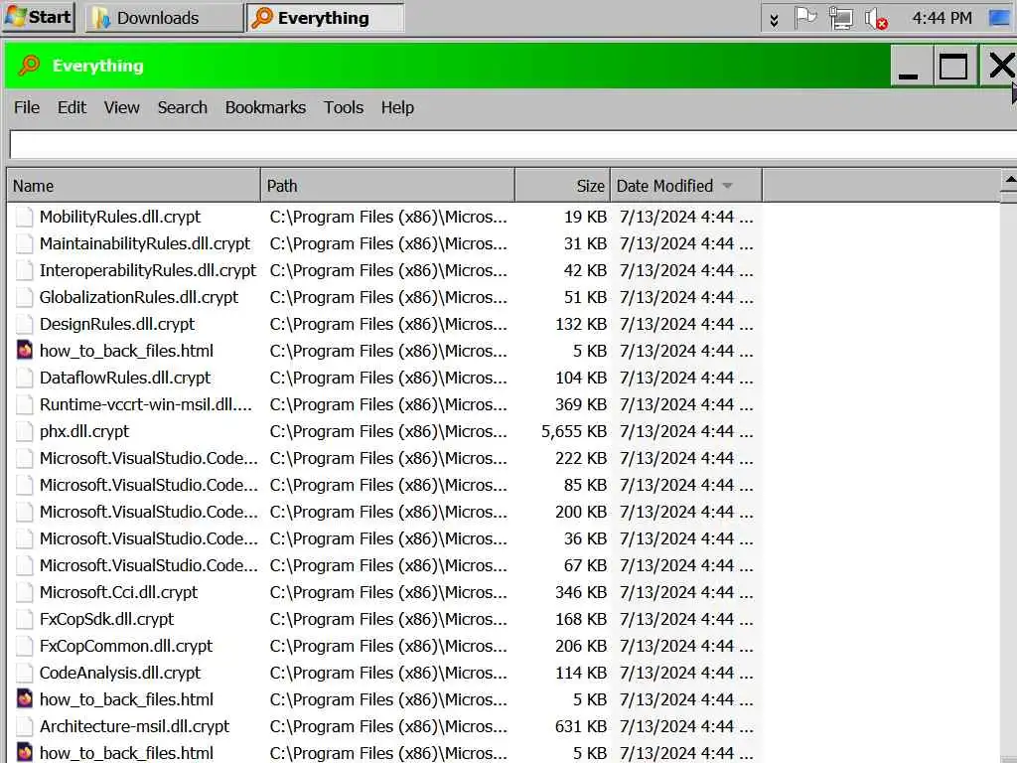Select the GlobalizationRules.dll.crypt file name
The width and height of the screenshot is (1017, 763).
coord(139,297)
